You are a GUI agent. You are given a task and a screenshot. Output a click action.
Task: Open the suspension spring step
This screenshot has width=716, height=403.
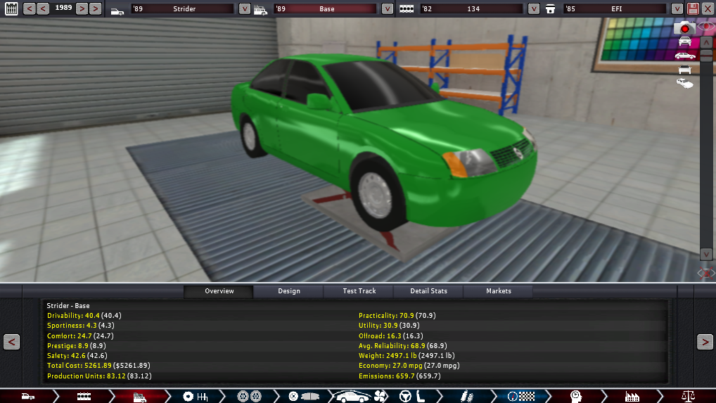click(466, 396)
